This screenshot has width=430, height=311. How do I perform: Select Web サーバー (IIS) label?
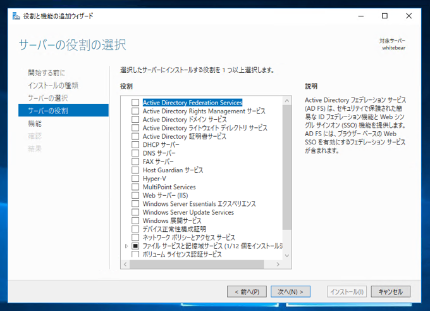click(166, 195)
